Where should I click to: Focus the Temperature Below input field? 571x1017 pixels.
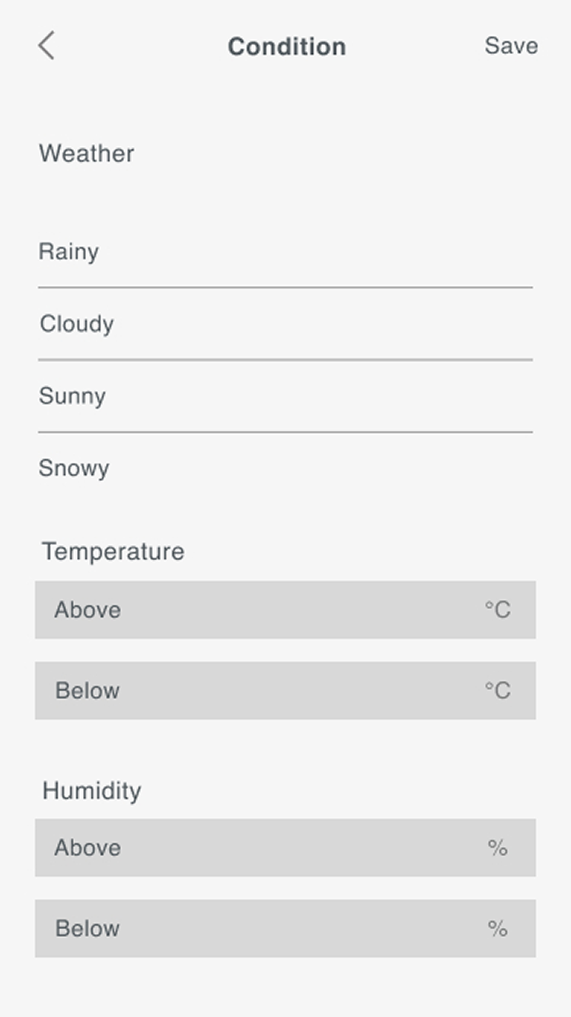[x=259, y=691]
